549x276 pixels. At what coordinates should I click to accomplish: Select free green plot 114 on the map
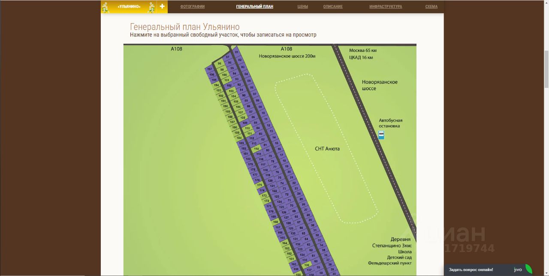click(256, 149)
